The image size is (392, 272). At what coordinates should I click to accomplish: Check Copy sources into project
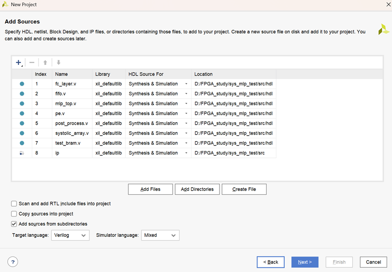(14, 214)
